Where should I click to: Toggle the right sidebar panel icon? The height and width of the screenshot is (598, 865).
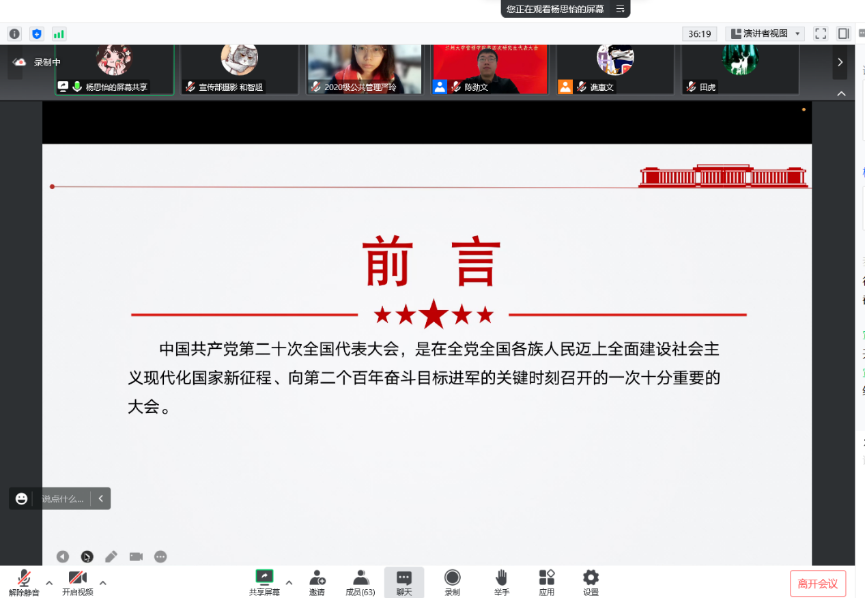[x=843, y=33]
